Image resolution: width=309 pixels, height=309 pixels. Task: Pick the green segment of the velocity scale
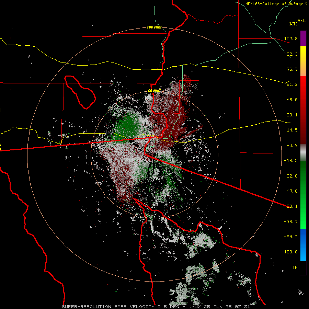pos(303,195)
